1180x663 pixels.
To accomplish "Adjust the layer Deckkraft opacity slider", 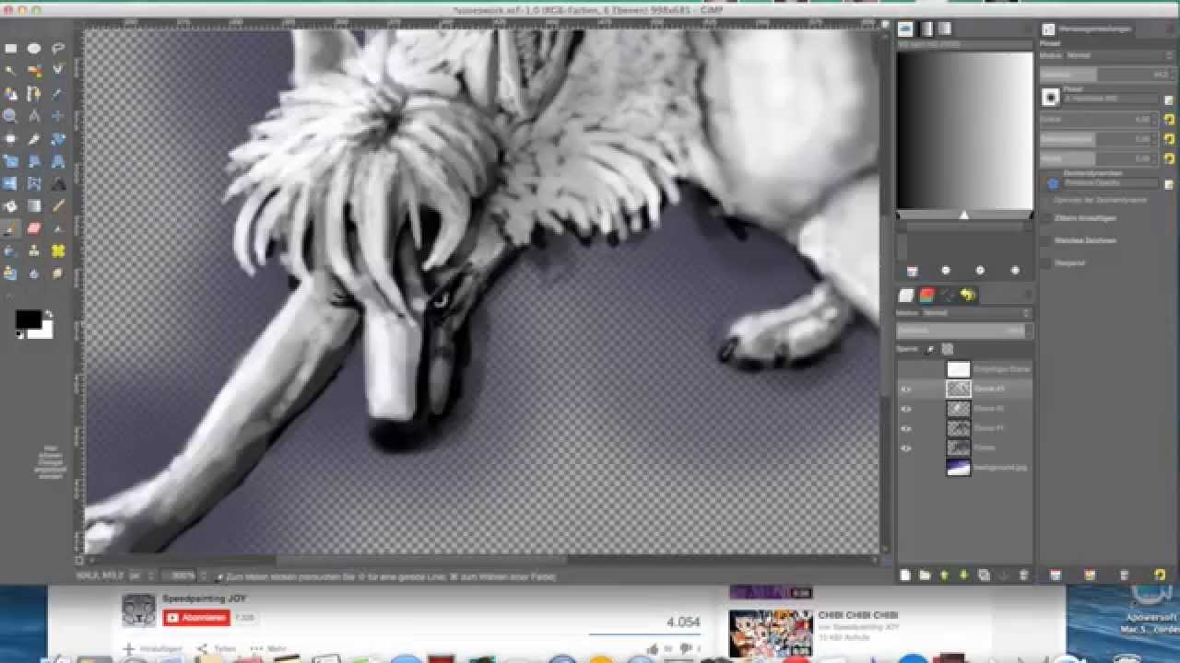I will point(963,330).
